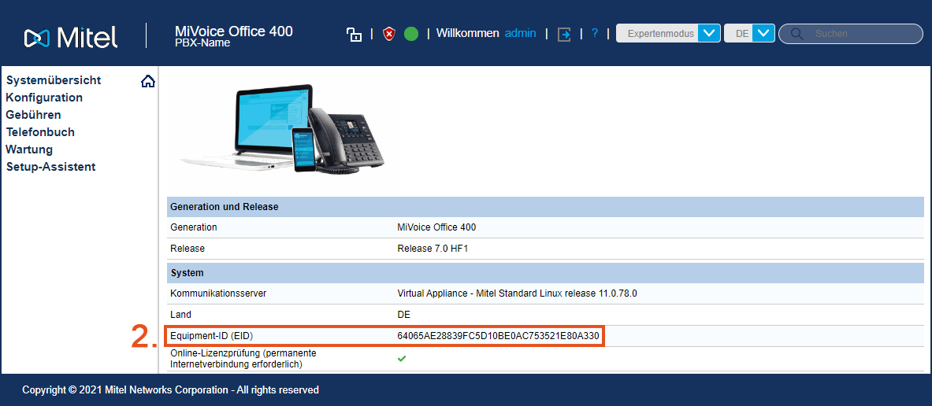The image size is (932, 406).
Task: Click the Equipment-ID (EID) label
Action: [212, 337]
